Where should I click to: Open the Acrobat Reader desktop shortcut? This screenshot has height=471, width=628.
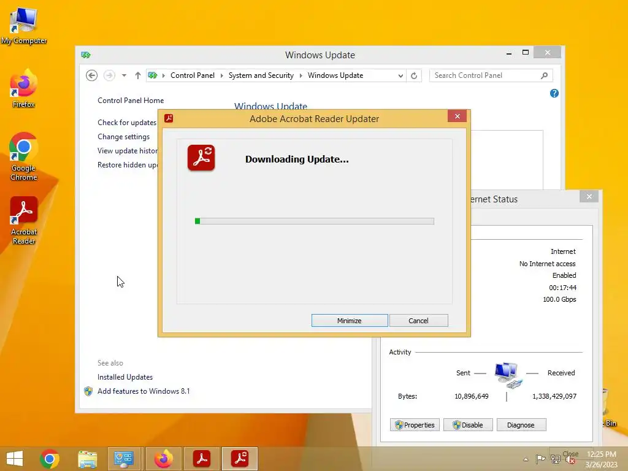[24, 220]
